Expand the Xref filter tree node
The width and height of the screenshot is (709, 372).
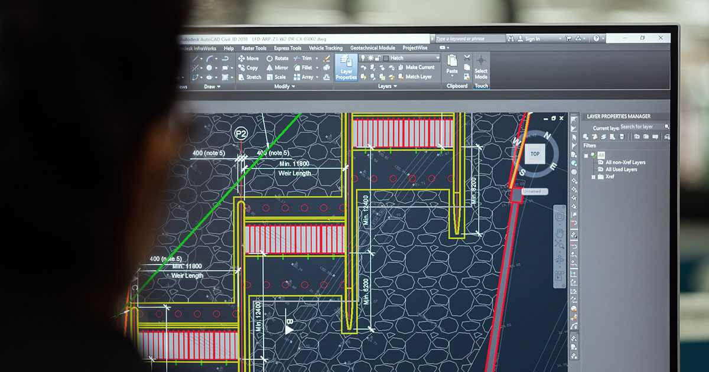(593, 177)
